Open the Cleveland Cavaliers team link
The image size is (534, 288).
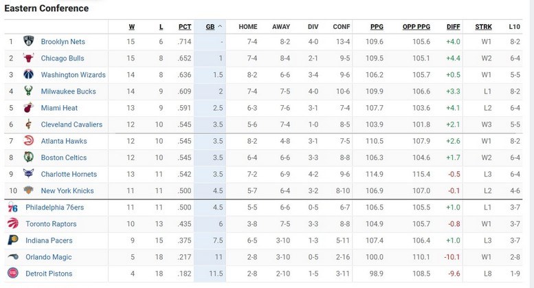[x=71, y=124]
